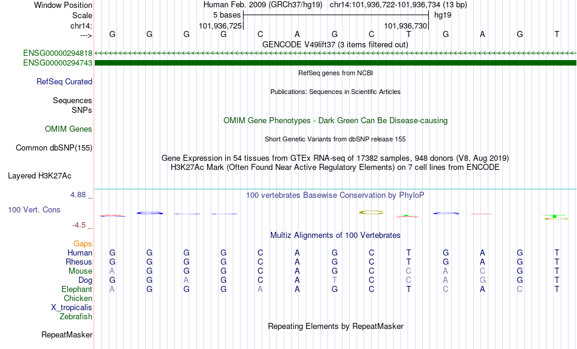Click the ENSG00000294818 gene label
This screenshot has height=349, width=577.
click(x=58, y=53)
